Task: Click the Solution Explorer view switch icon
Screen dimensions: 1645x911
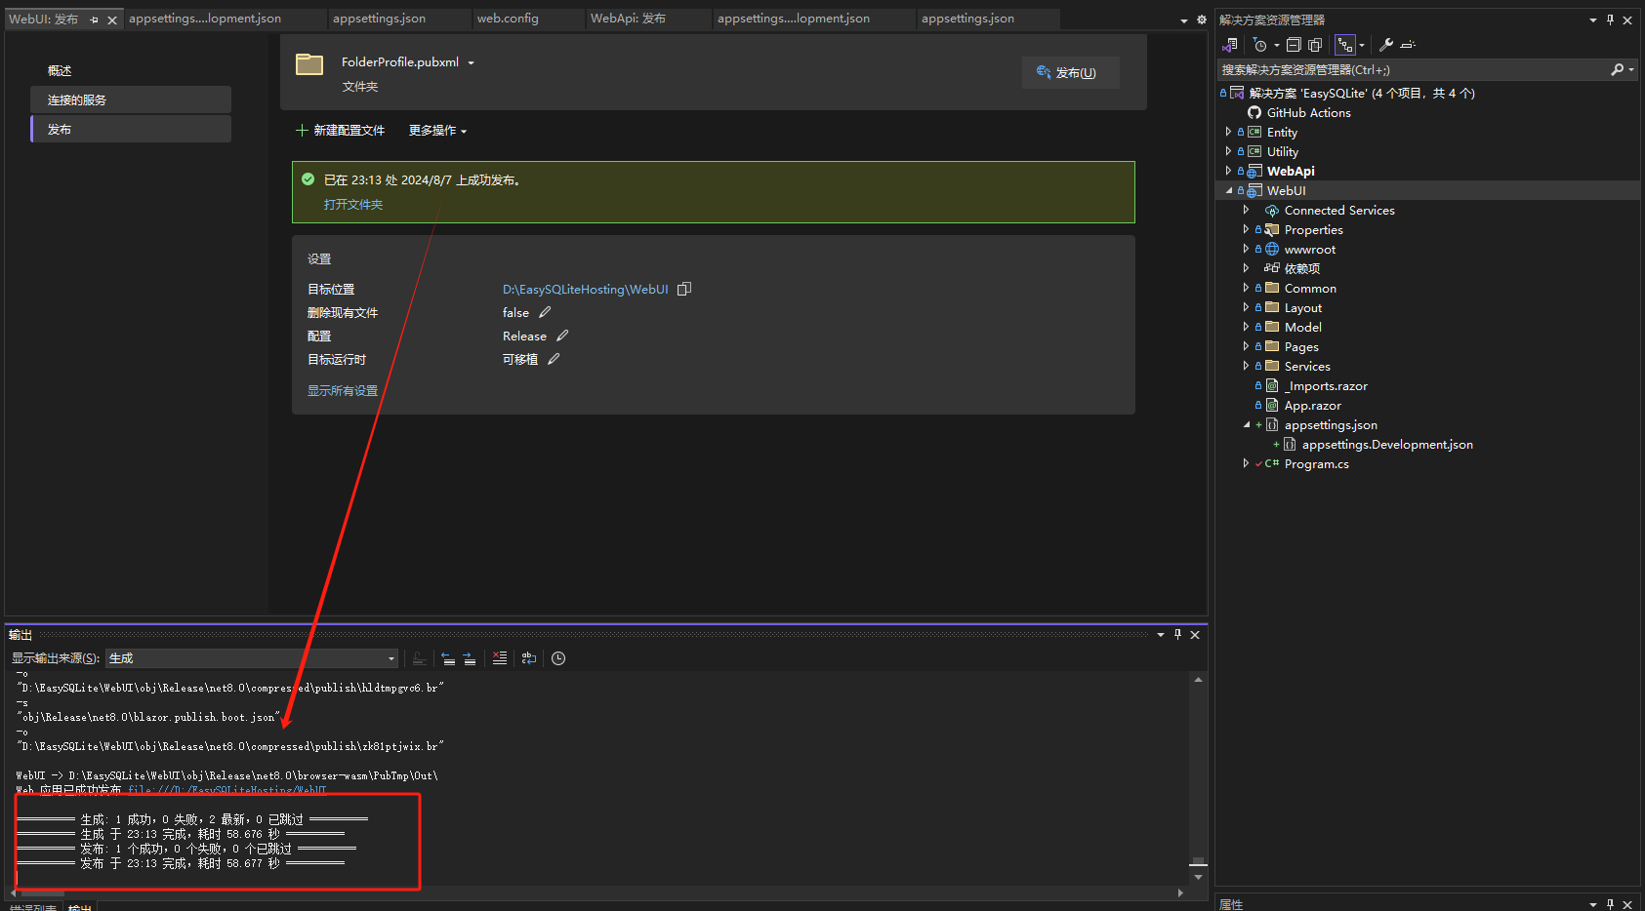Action: pyautogui.click(x=1230, y=45)
